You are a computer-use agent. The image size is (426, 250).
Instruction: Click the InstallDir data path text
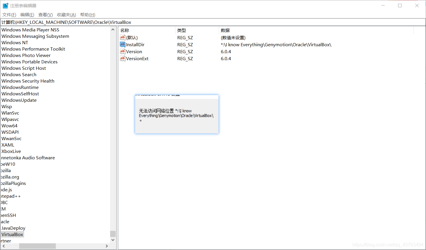coord(276,44)
